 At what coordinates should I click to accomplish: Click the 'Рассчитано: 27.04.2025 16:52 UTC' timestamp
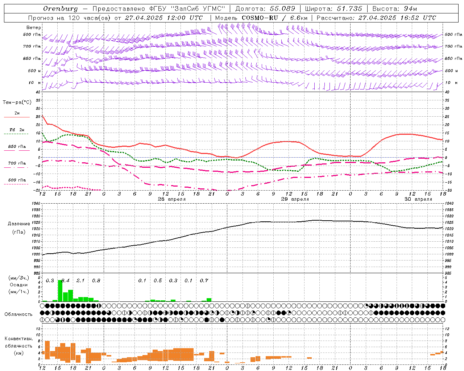pyautogui.click(x=376, y=18)
